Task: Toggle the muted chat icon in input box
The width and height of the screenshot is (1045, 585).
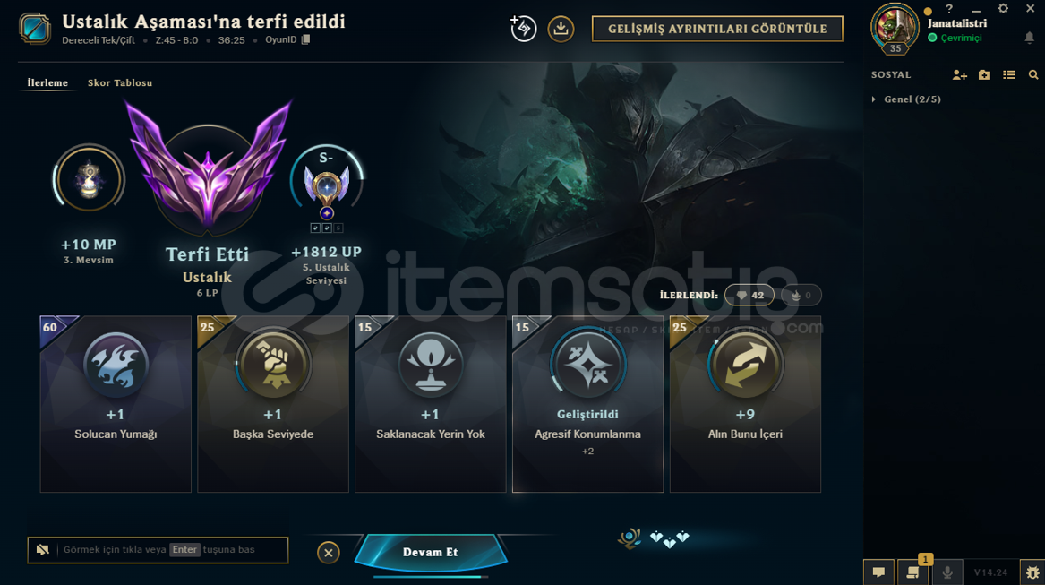Action: (43, 550)
